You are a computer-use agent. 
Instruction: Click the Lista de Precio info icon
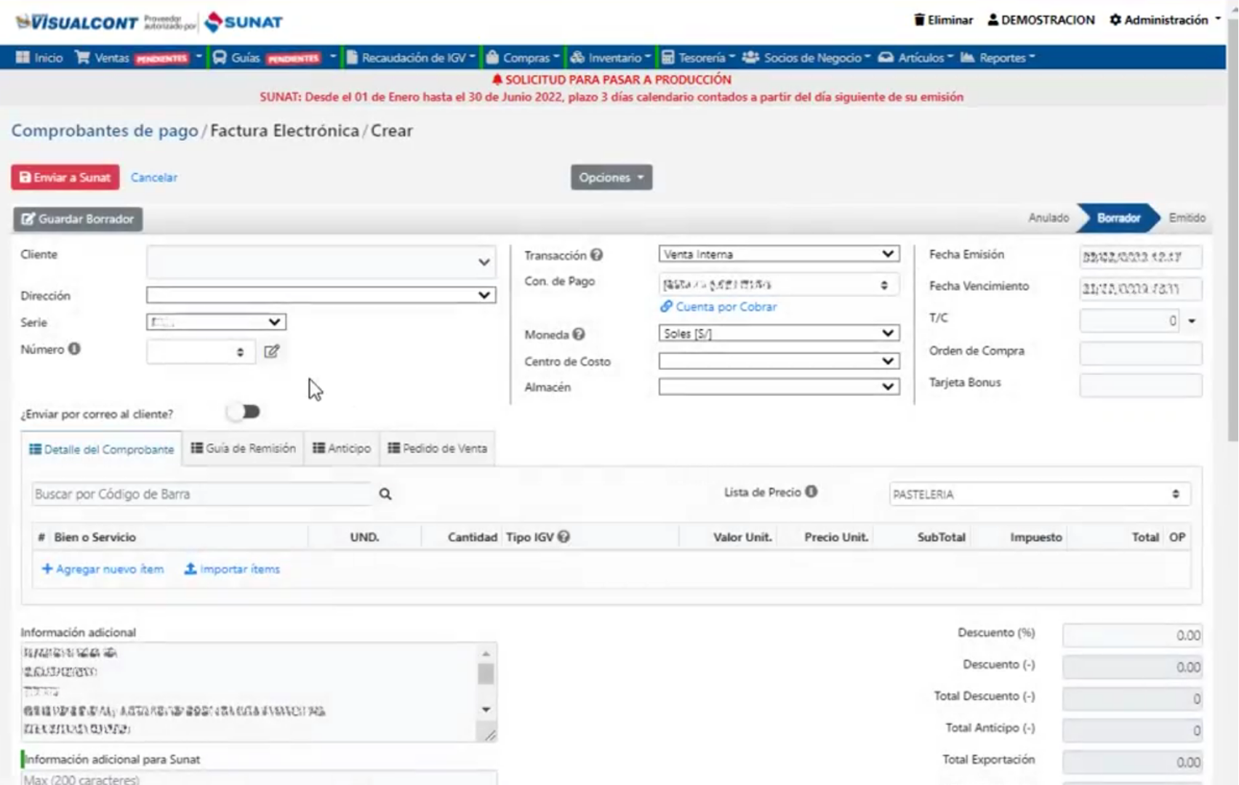[x=811, y=492]
